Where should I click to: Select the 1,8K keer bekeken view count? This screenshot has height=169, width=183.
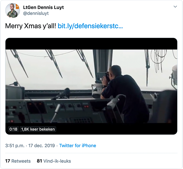pyautogui.click(x=38, y=129)
